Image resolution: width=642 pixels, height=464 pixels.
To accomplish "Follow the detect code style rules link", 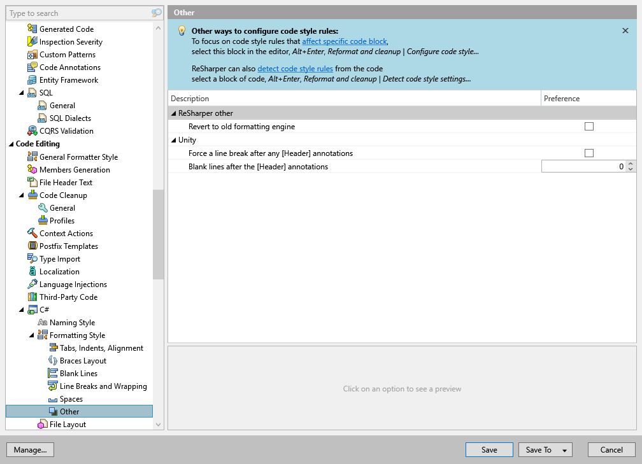I will (x=295, y=68).
